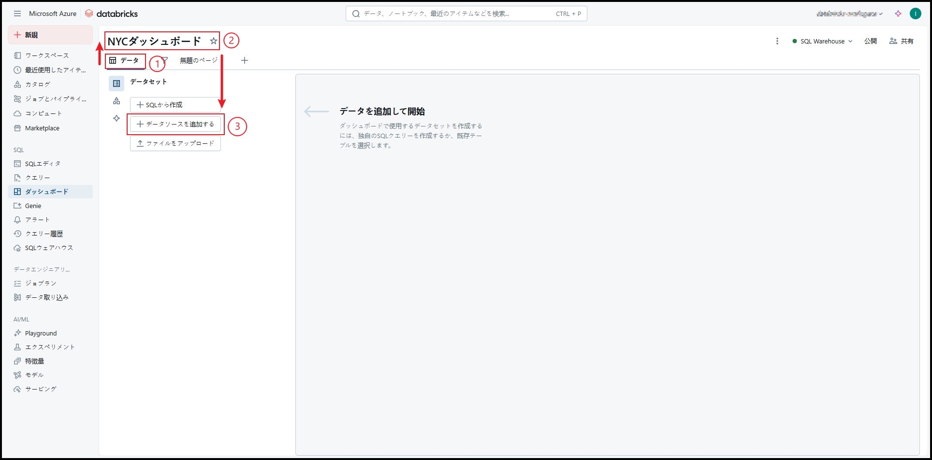Open ジョブとパイプライン in the sidebar
932x460 pixels.
(x=50, y=99)
